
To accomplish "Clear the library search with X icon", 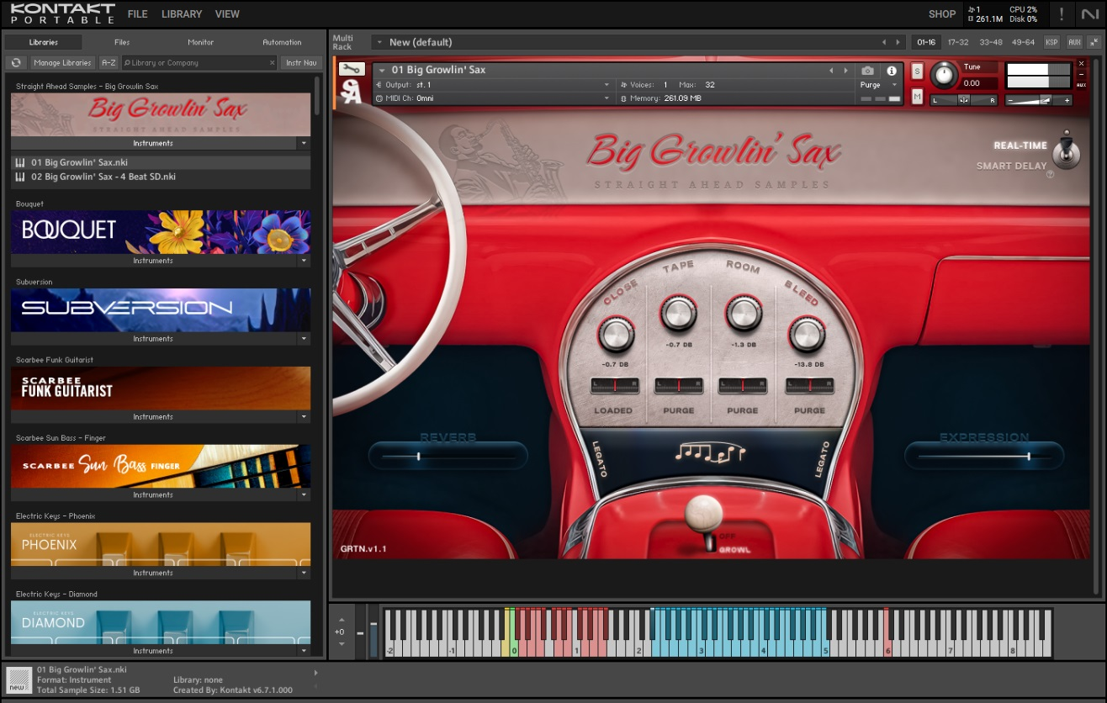I will pyautogui.click(x=272, y=62).
